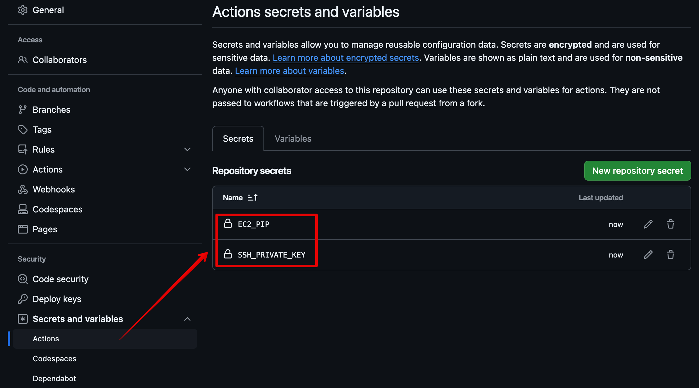Image resolution: width=699 pixels, height=388 pixels.
Task: Expand the Actions settings chevron
Action: click(187, 169)
